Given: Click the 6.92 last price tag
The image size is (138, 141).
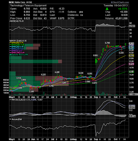Looking at the screenshot, I should pos(131,44).
